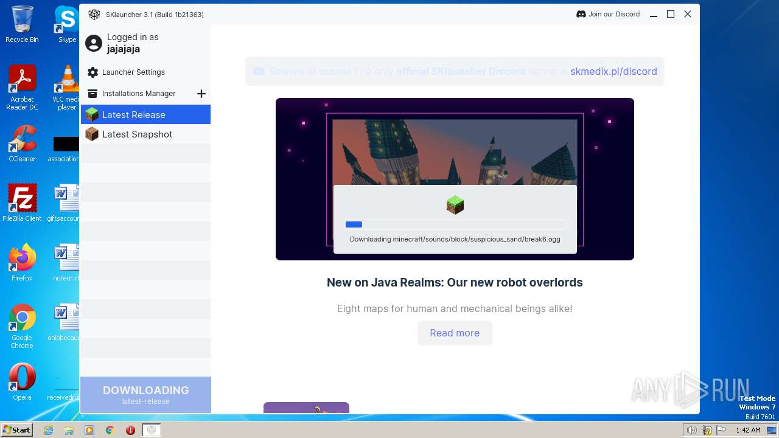Open the account profile avatar for jajajaja
Viewport: 779px width, 438px height.
[x=94, y=43]
